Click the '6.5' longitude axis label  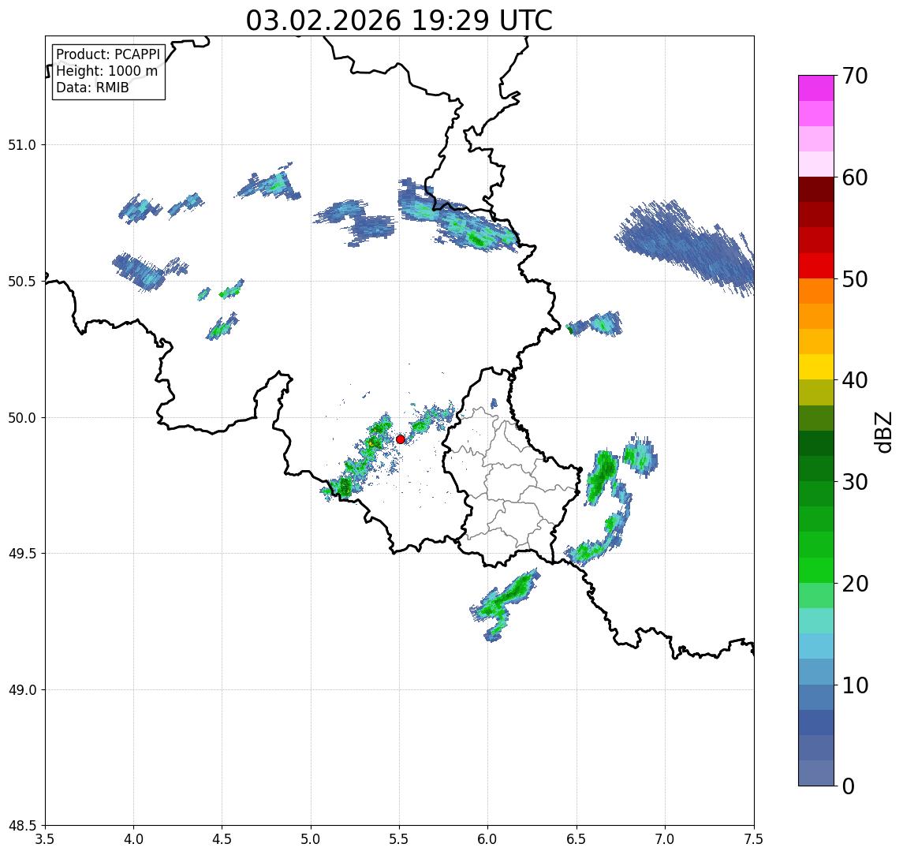(x=577, y=839)
